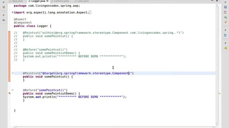The width and height of the screenshot is (229, 128).
Task: Open the left sidebar hierarchy view icon
Action: (x=4, y=20)
